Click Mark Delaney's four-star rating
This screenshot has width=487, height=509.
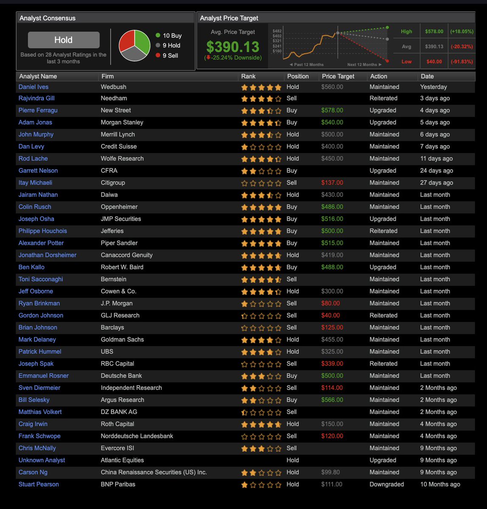click(x=261, y=340)
